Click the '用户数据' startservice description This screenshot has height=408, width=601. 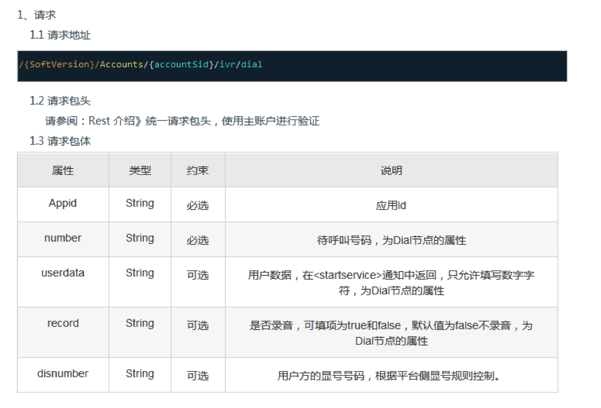point(392,283)
